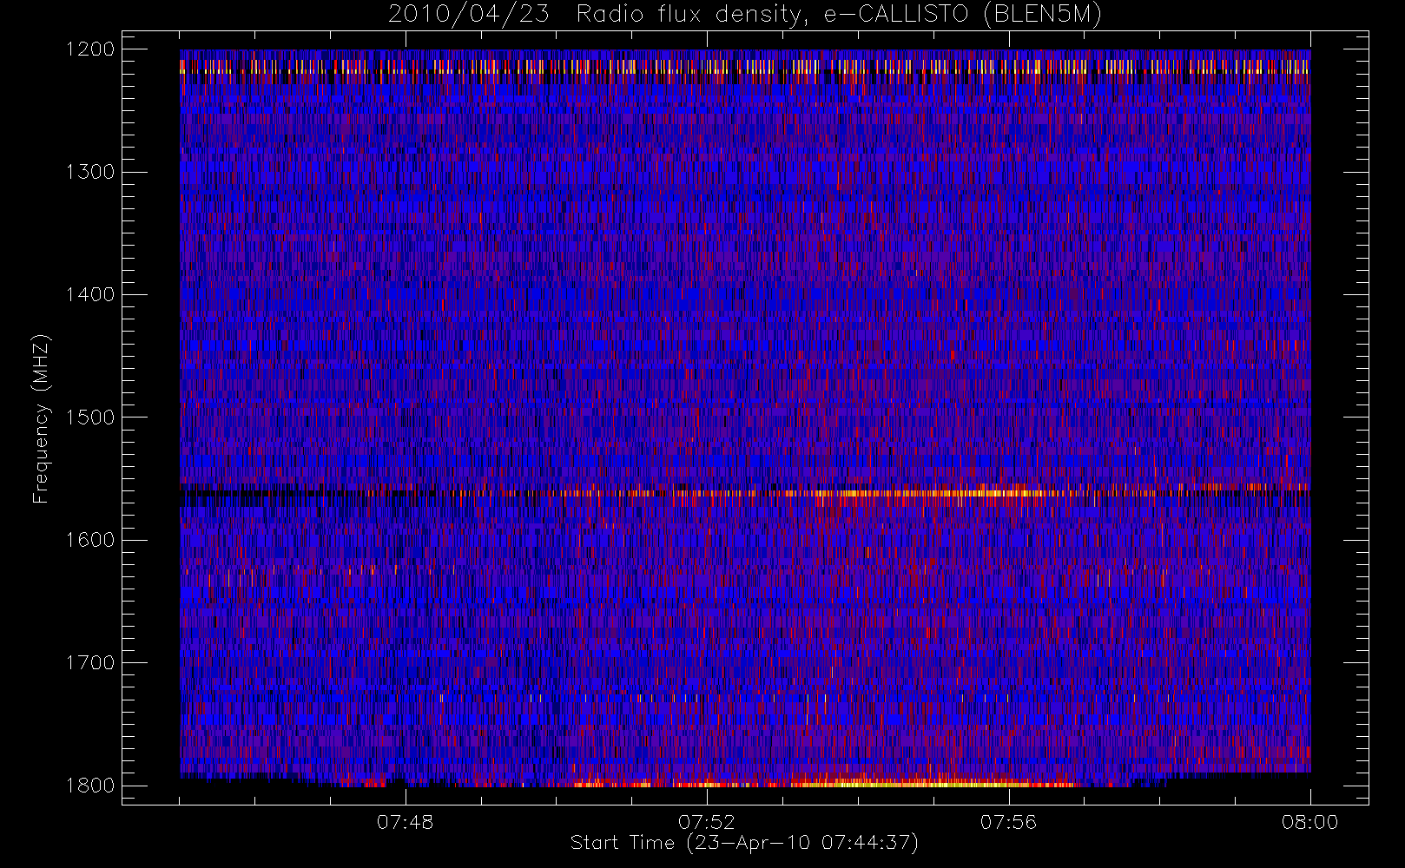
Task: Click the 1500 frequency tick label
Action: click(90, 418)
